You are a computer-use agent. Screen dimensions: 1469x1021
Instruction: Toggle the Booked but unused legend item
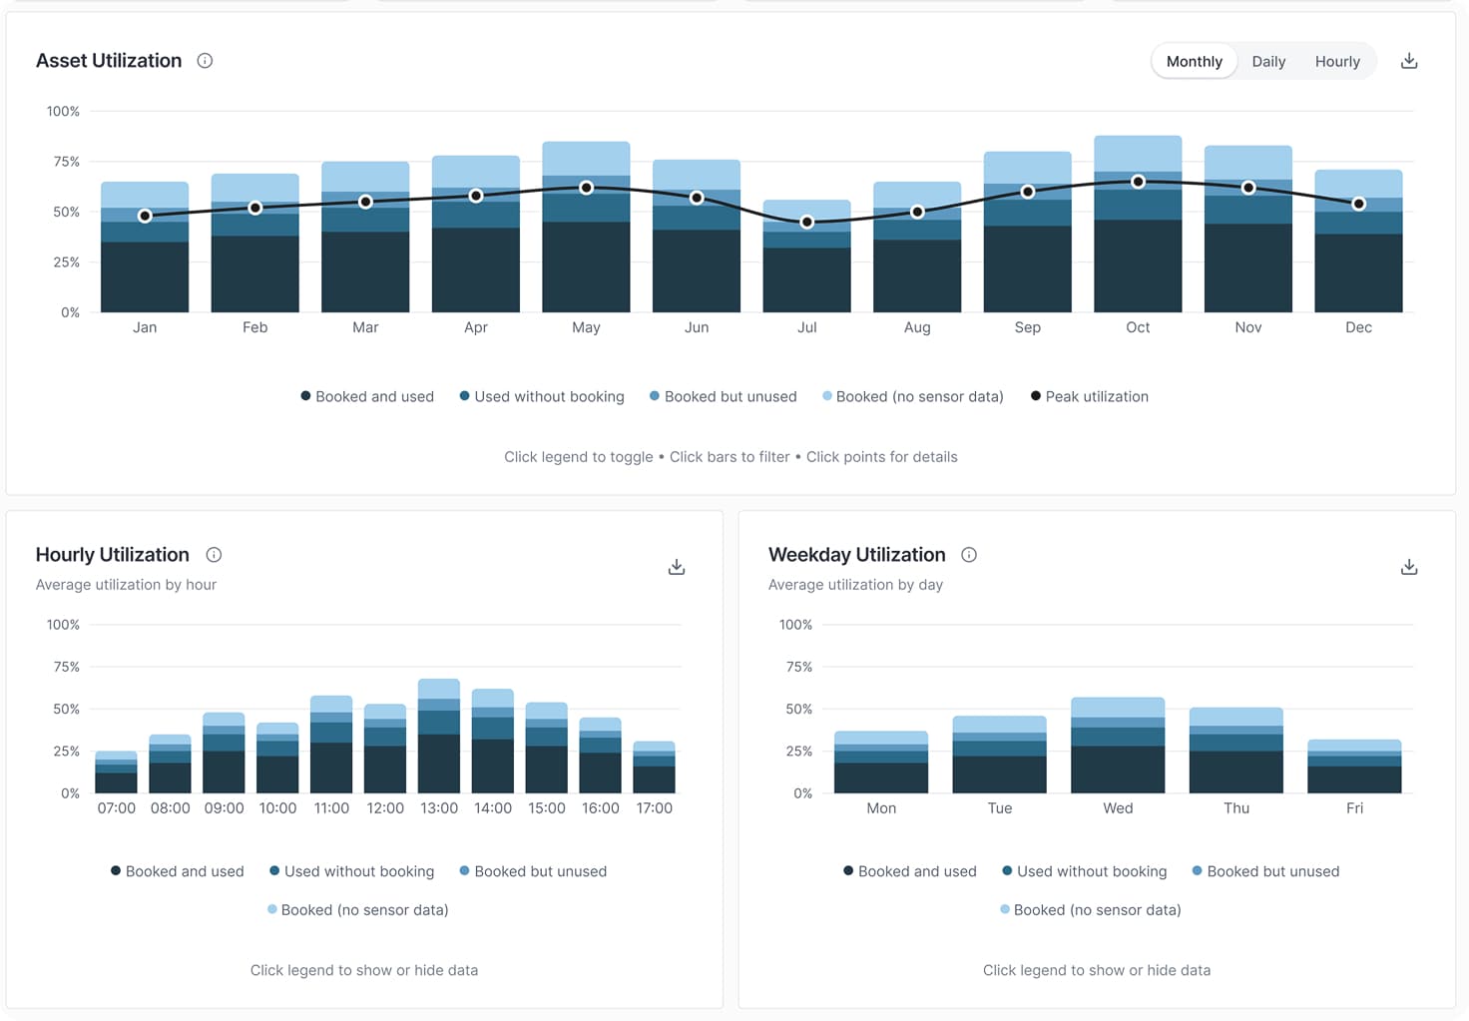(723, 396)
